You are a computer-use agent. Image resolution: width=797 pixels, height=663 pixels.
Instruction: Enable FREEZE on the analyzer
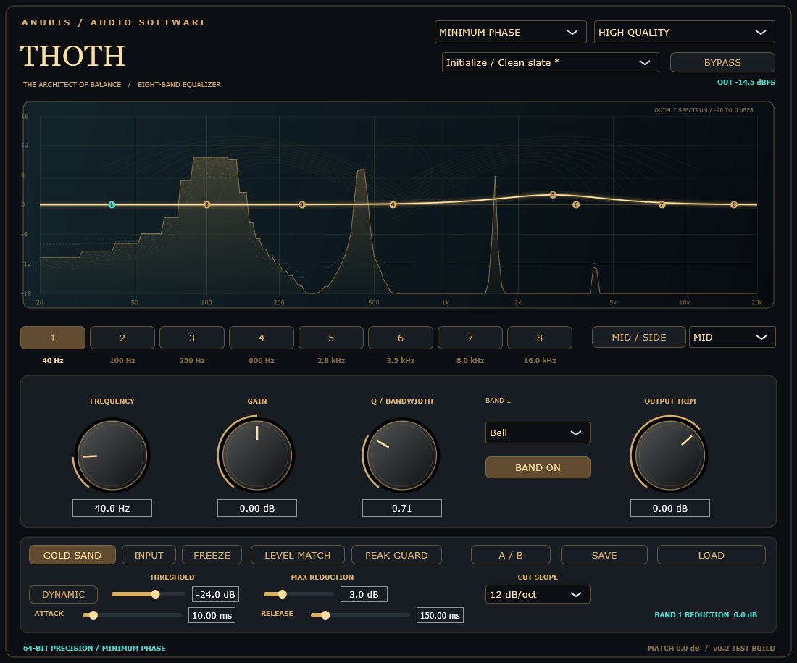[x=212, y=555]
